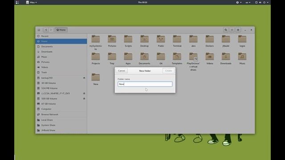Eject the X64FRE_IT-IT_DV5 disc
The image size is (285, 160).
tap(84, 93)
